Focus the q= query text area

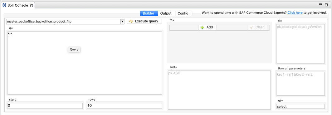click(85, 63)
